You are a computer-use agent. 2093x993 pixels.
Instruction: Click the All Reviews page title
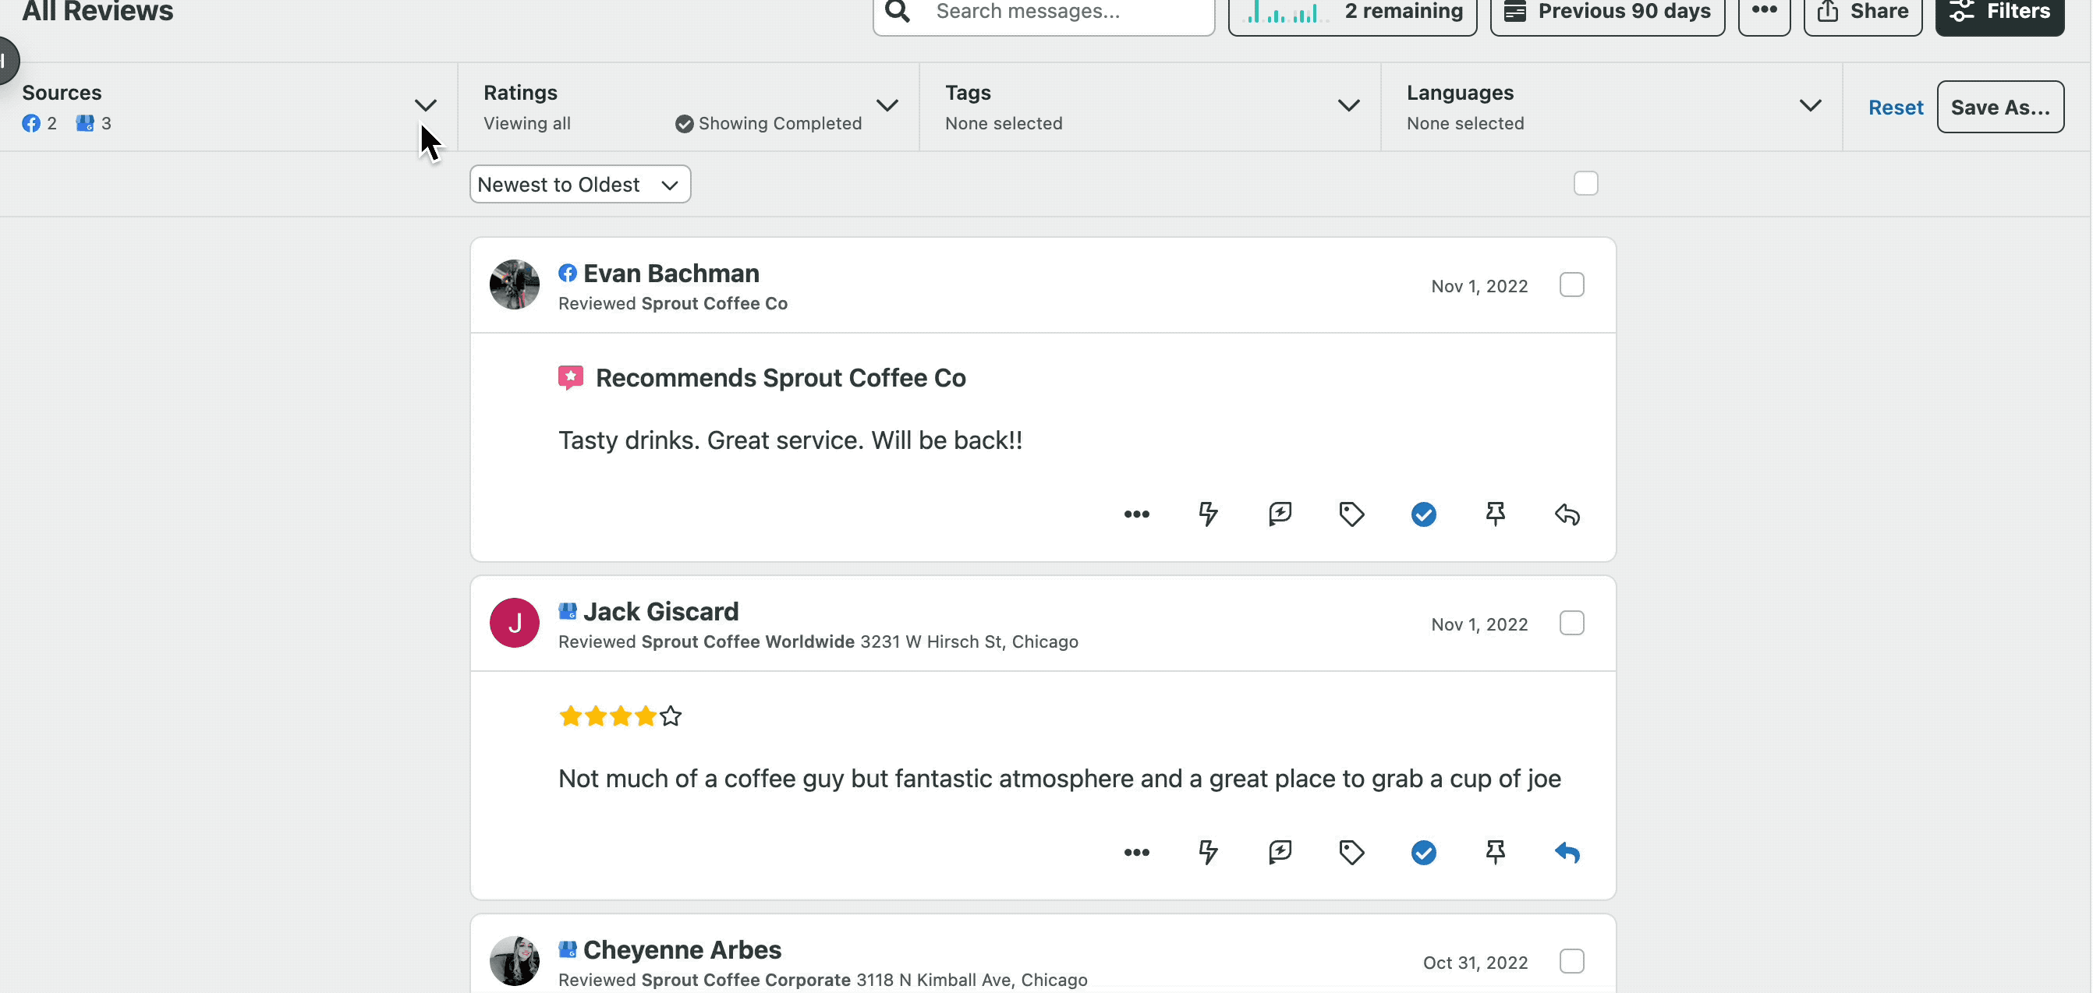[x=97, y=12]
